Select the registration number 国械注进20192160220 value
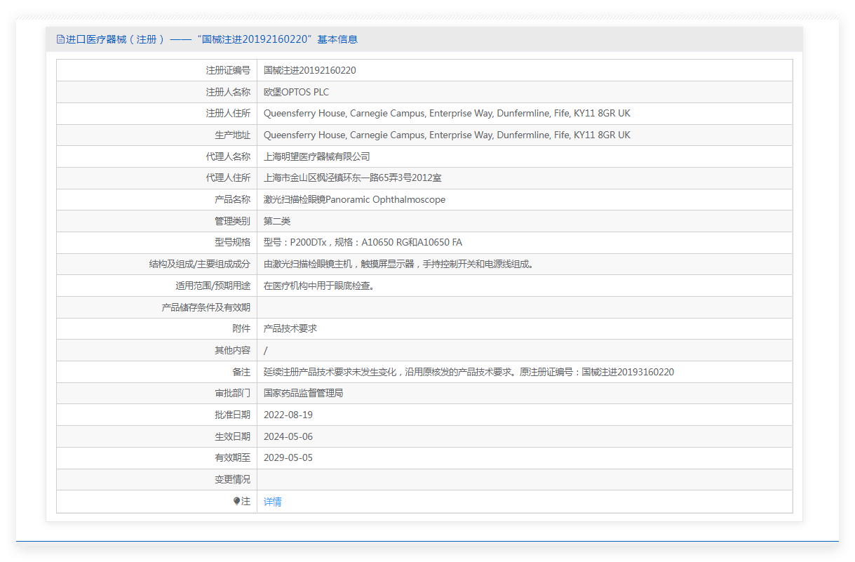This screenshot has height=562, width=855. pos(310,70)
